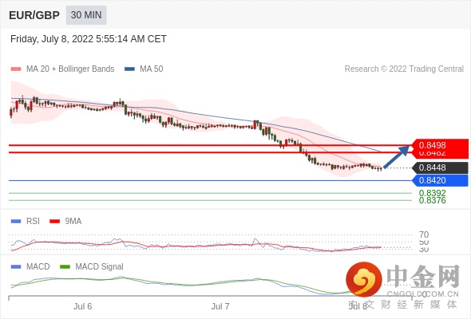
Task: Click the Jul 6 date axis marker
Action: (x=82, y=306)
